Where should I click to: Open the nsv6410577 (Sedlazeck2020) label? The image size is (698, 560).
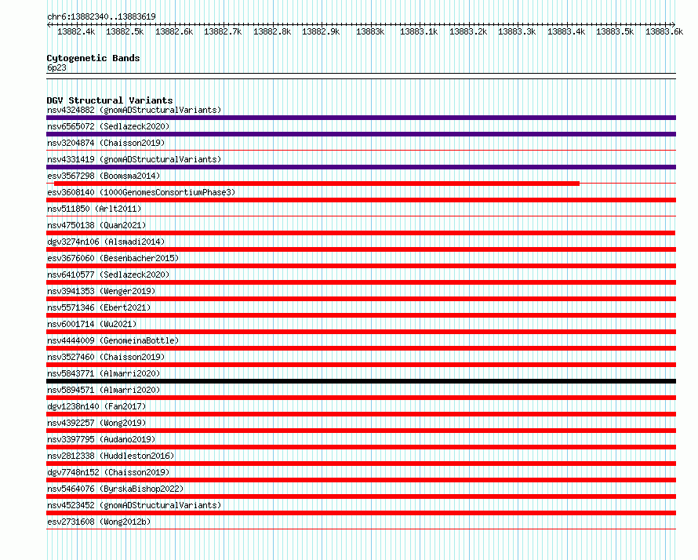pyautogui.click(x=108, y=275)
